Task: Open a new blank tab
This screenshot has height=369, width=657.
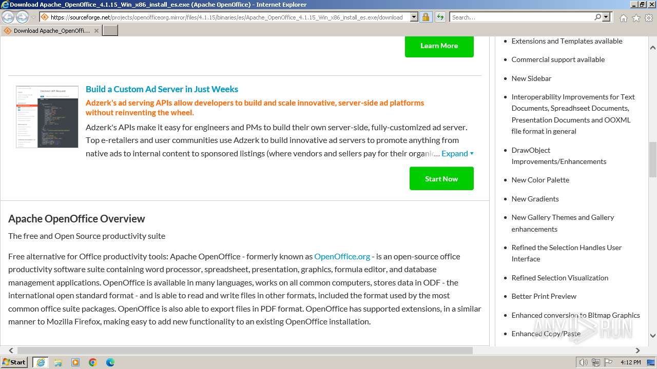Action: [110, 30]
